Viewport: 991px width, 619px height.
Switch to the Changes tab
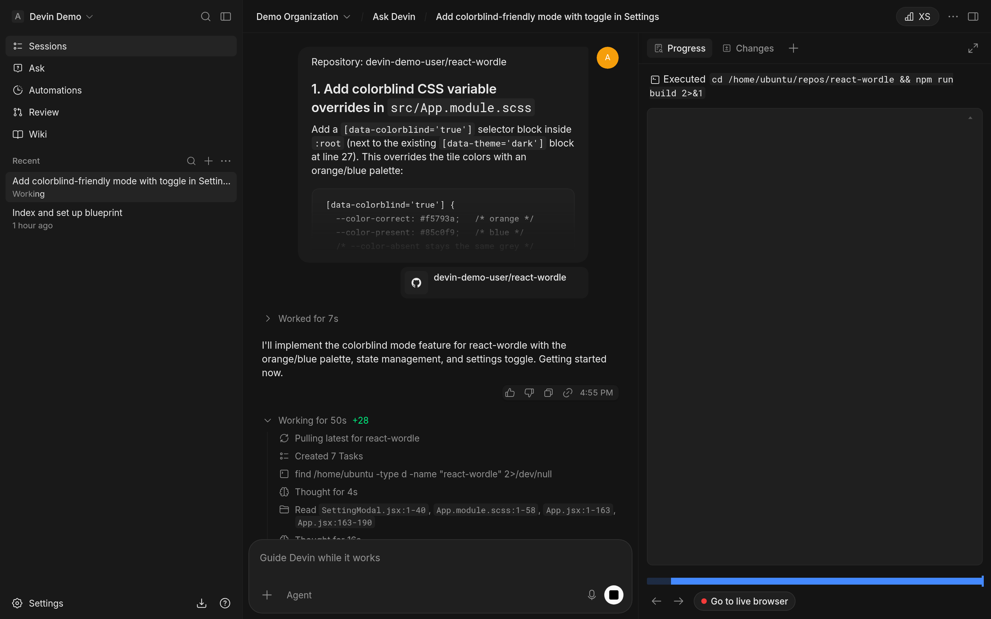748,48
